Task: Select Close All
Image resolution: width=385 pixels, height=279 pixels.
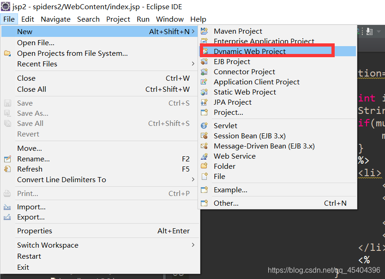Action: pyautogui.click(x=100, y=89)
